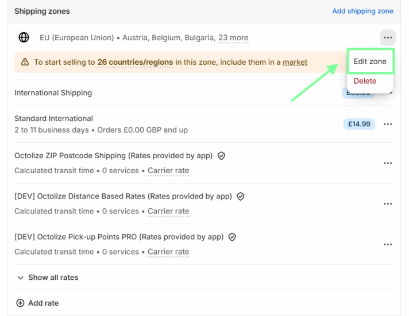Open Octolize Pick-up Points PRO options menu
The width and height of the screenshot is (409, 316).
click(x=388, y=244)
